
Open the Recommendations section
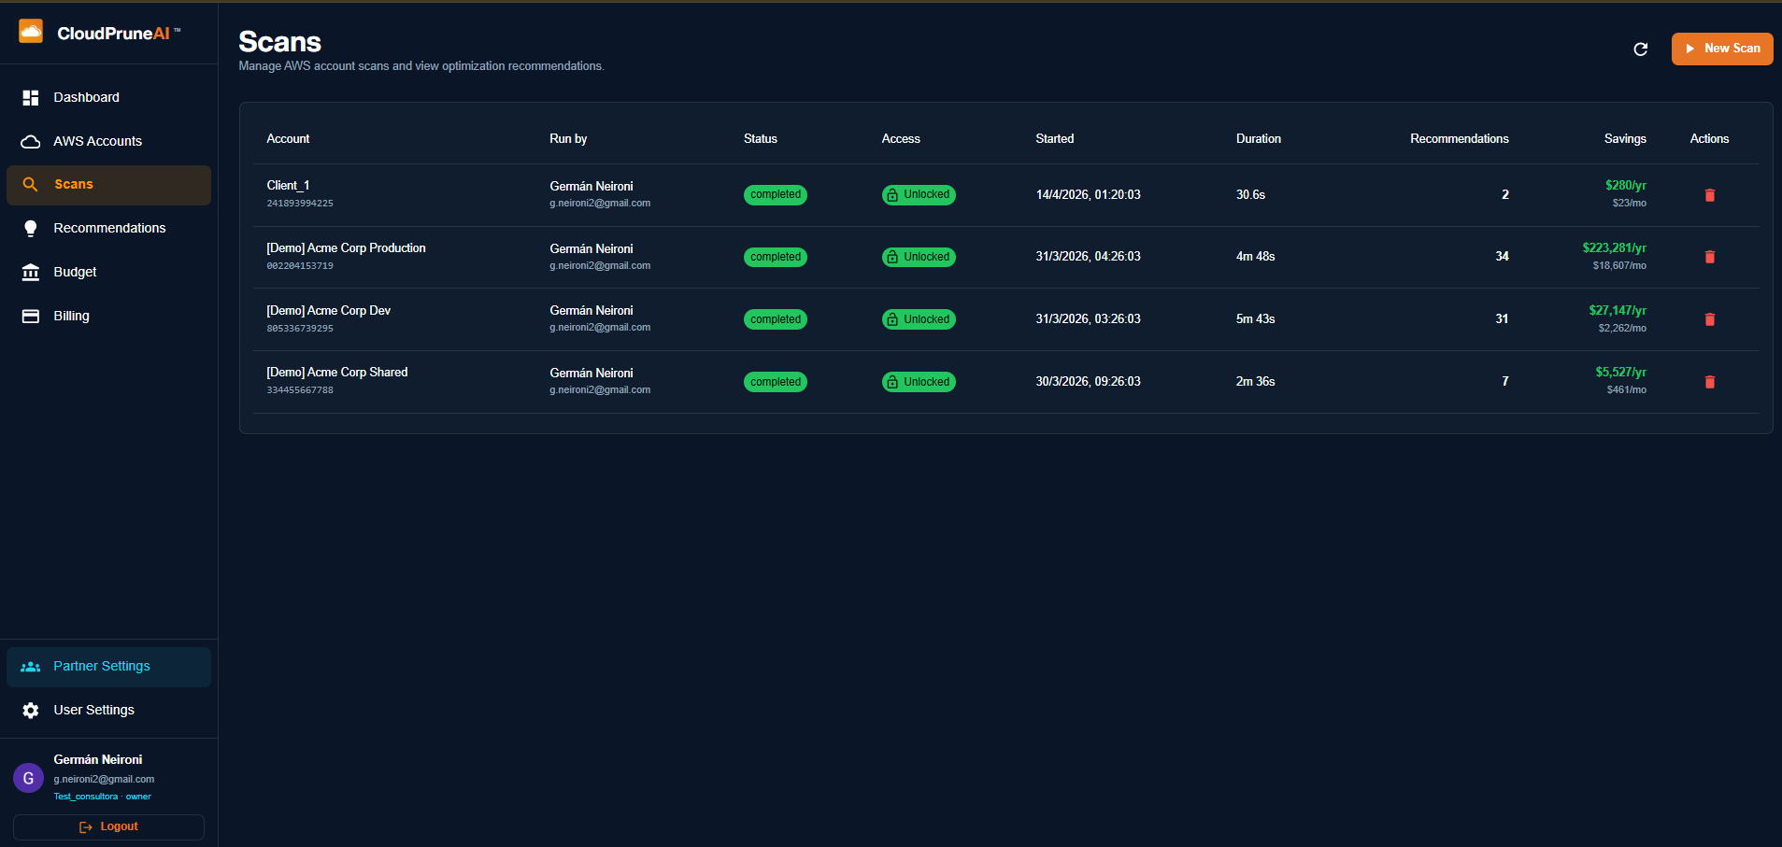[x=108, y=228]
